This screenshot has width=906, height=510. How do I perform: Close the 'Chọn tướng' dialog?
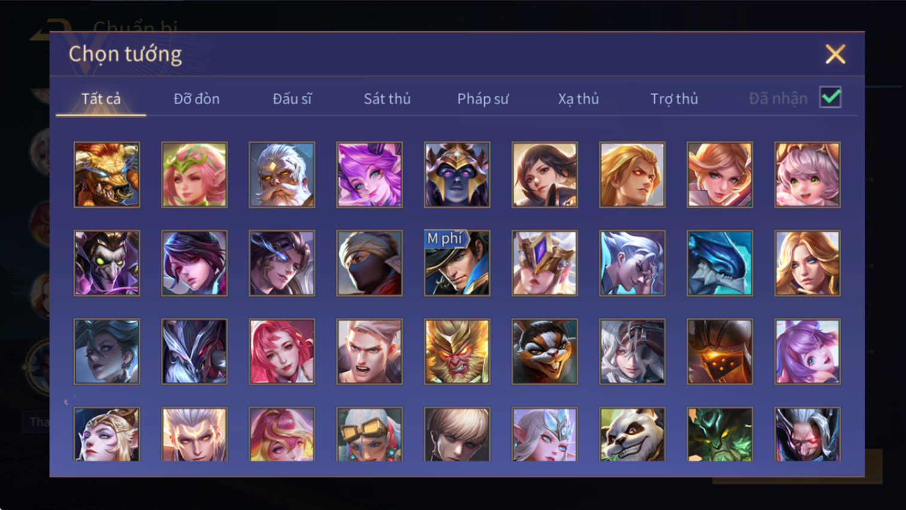click(835, 54)
